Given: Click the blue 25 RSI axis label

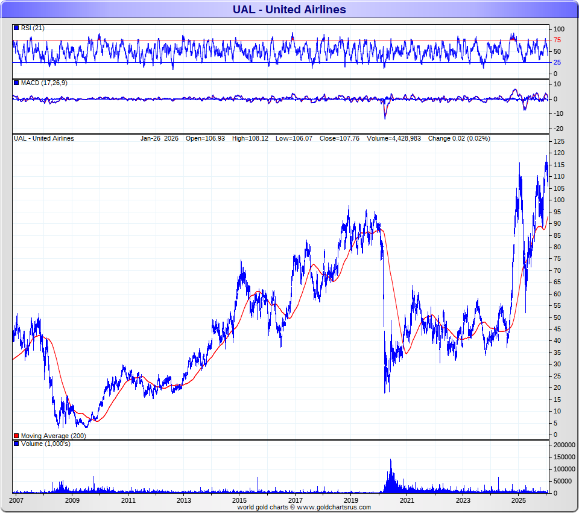Looking at the screenshot, I should 557,62.
